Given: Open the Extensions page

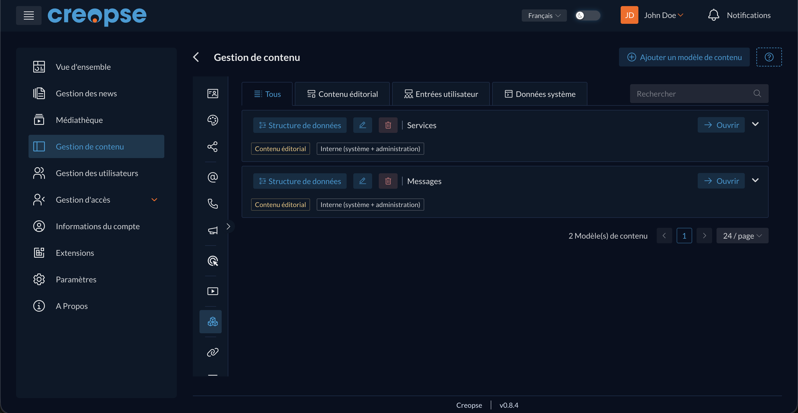Looking at the screenshot, I should 96,253.
